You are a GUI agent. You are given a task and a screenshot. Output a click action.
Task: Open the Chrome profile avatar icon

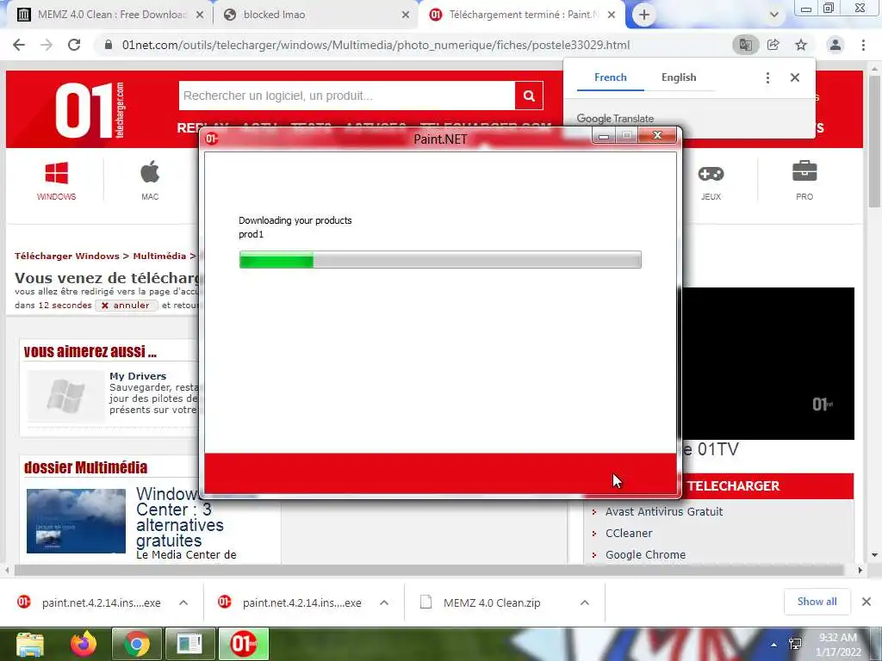tap(835, 45)
